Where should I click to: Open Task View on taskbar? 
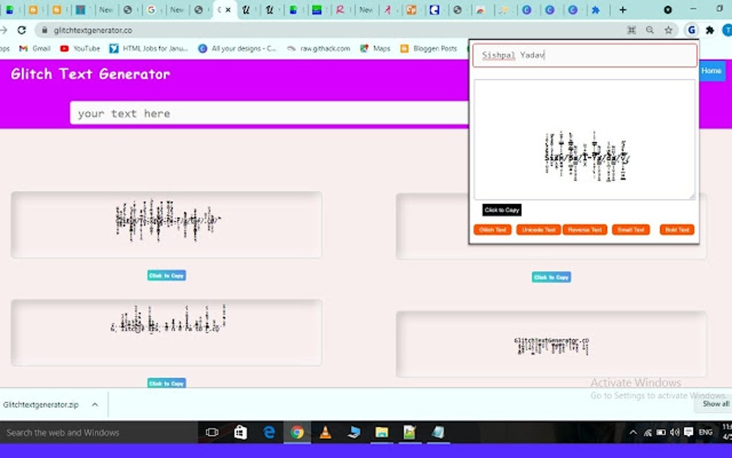(212, 432)
